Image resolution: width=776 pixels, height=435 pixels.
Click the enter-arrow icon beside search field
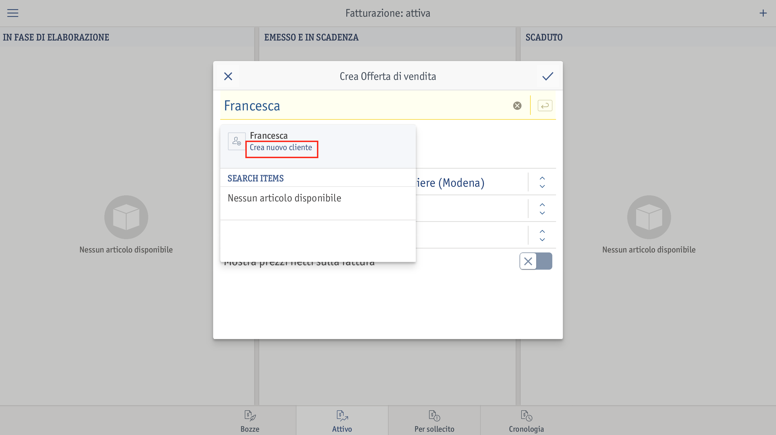click(x=545, y=106)
